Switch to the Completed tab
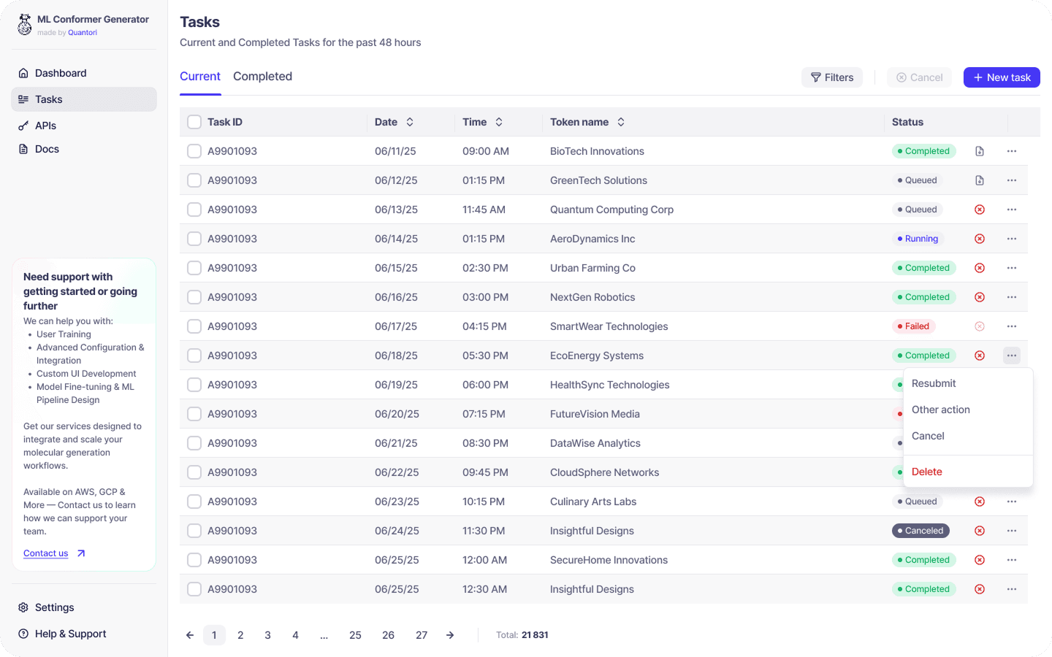This screenshot has width=1052, height=657. (262, 77)
